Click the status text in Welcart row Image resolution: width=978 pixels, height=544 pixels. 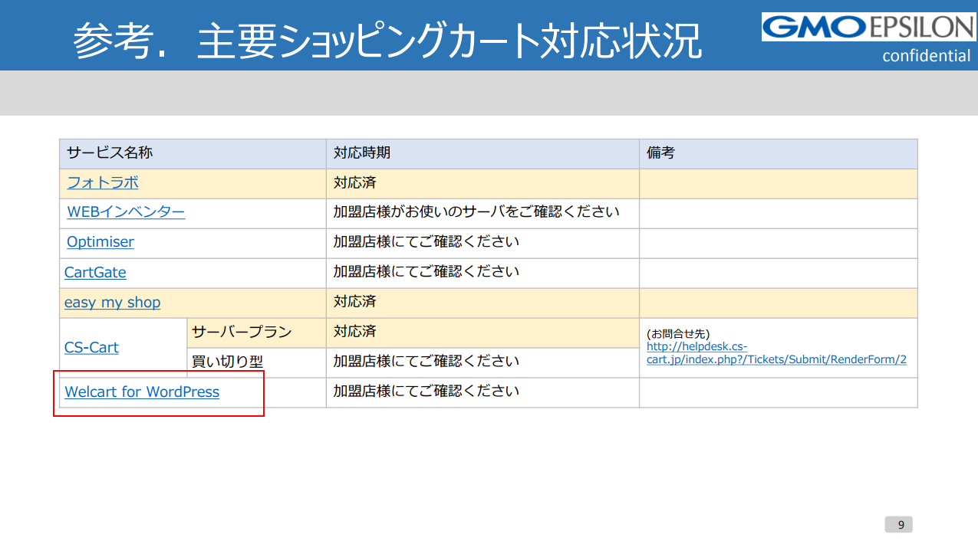pos(426,392)
